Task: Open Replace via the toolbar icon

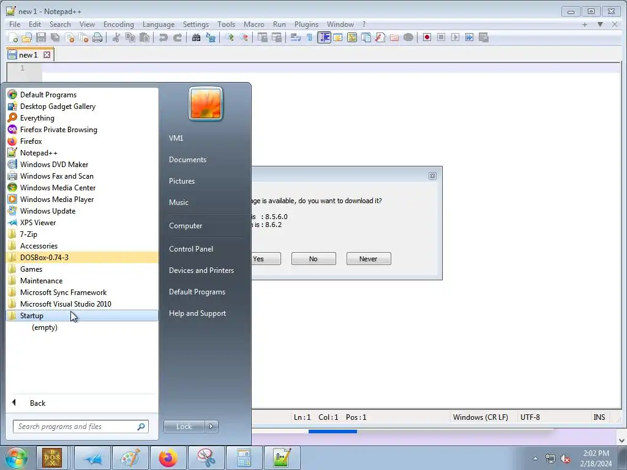Action: 211,37
